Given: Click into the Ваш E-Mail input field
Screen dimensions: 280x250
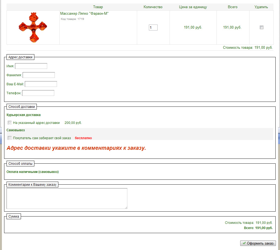Looking at the screenshot, I should pyautogui.click(x=41, y=84).
